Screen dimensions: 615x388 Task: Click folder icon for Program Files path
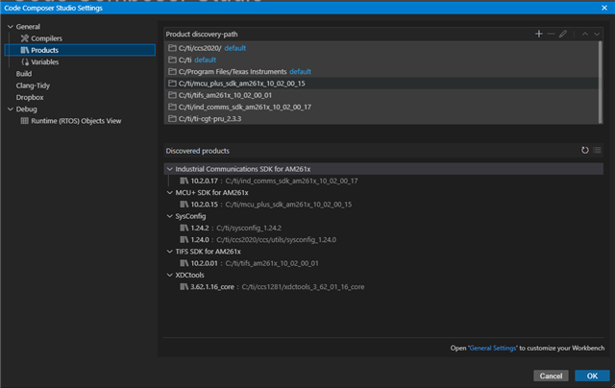172,71
